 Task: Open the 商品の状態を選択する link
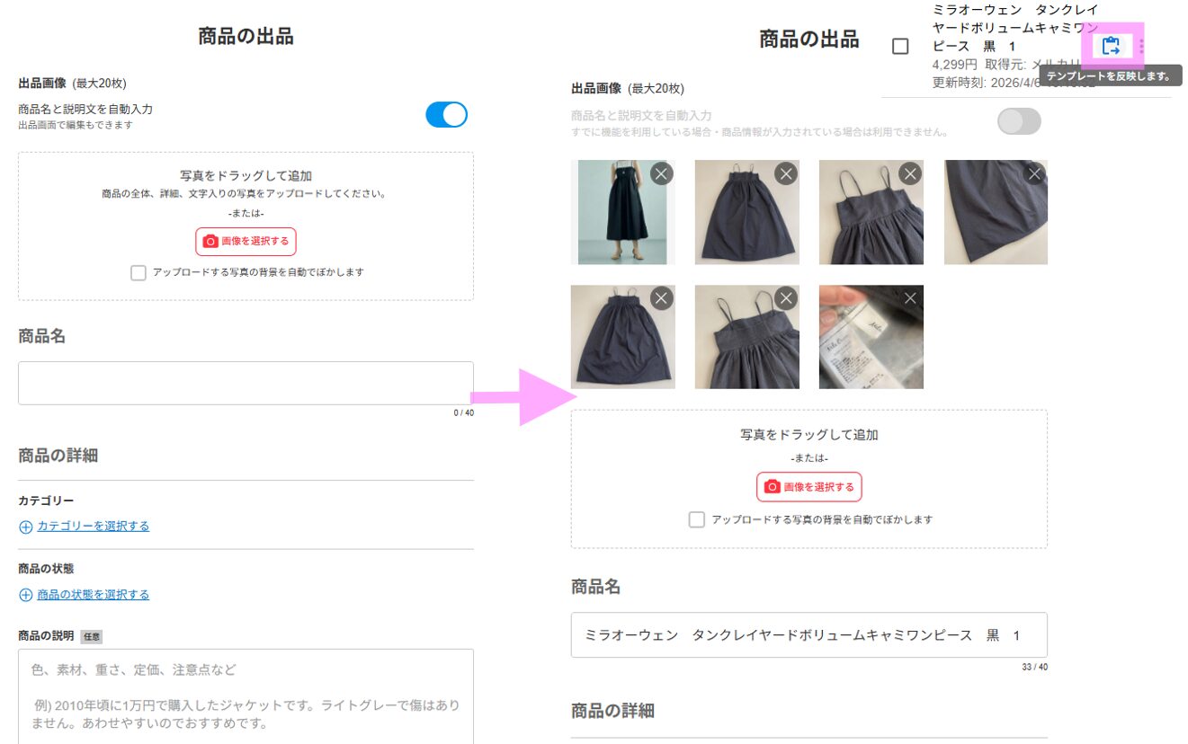click(x=94, y=595)
